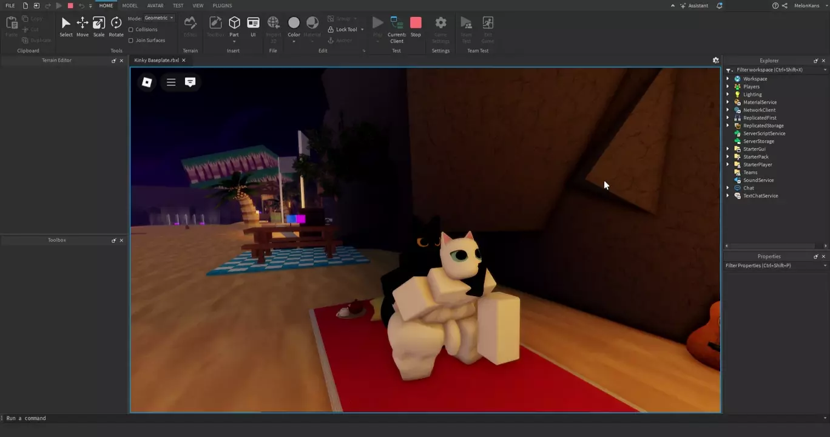Switch to the MODEL ribbon tab
Image resolution: width=830 pixels, height=437 pixels.
pos(130,5)
